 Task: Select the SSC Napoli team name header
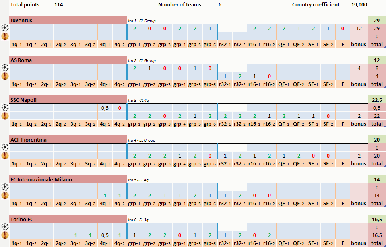(x=68, y=100)
